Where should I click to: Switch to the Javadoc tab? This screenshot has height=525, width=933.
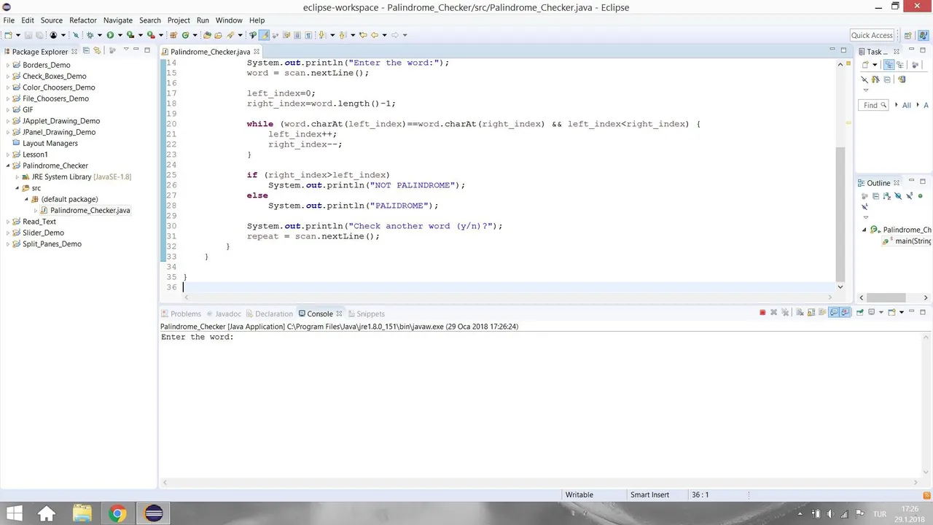click(x=223, y=314)
